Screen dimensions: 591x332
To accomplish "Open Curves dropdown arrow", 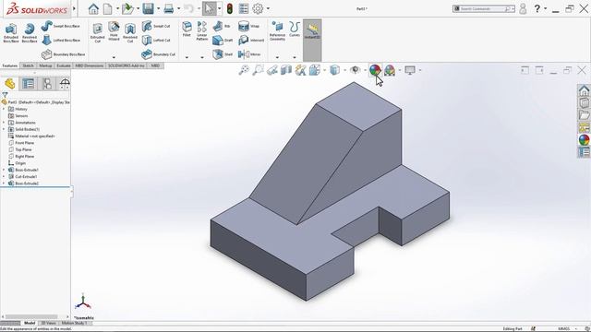I will pos(295,57).
